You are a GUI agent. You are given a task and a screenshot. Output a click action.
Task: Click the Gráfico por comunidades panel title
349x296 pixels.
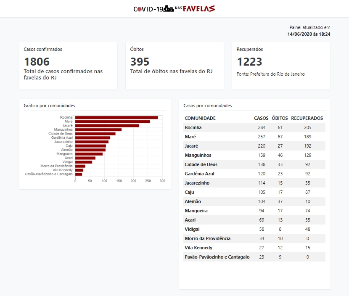coord(49,106)
